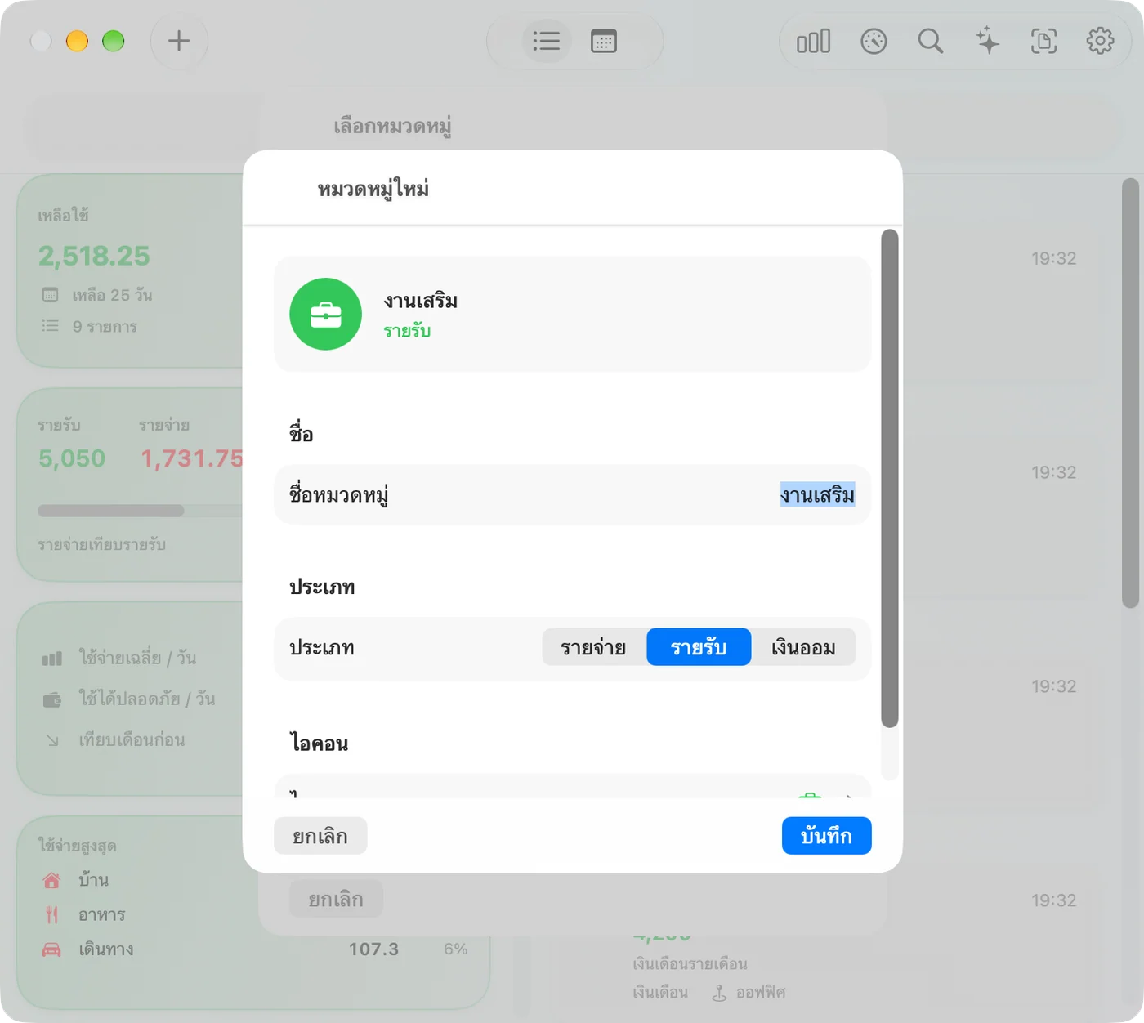
Task: Open the bar chart statistics in the toolbar
Action: pos(814,41)
